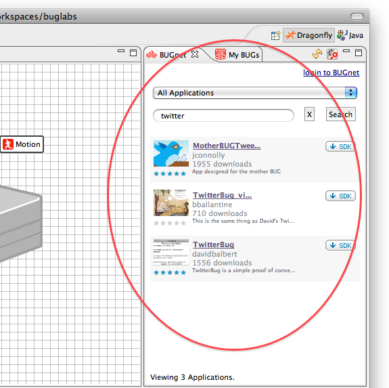Click author name bballantine
The height and width of the screenshot is (388, 389).
[212, 204]
